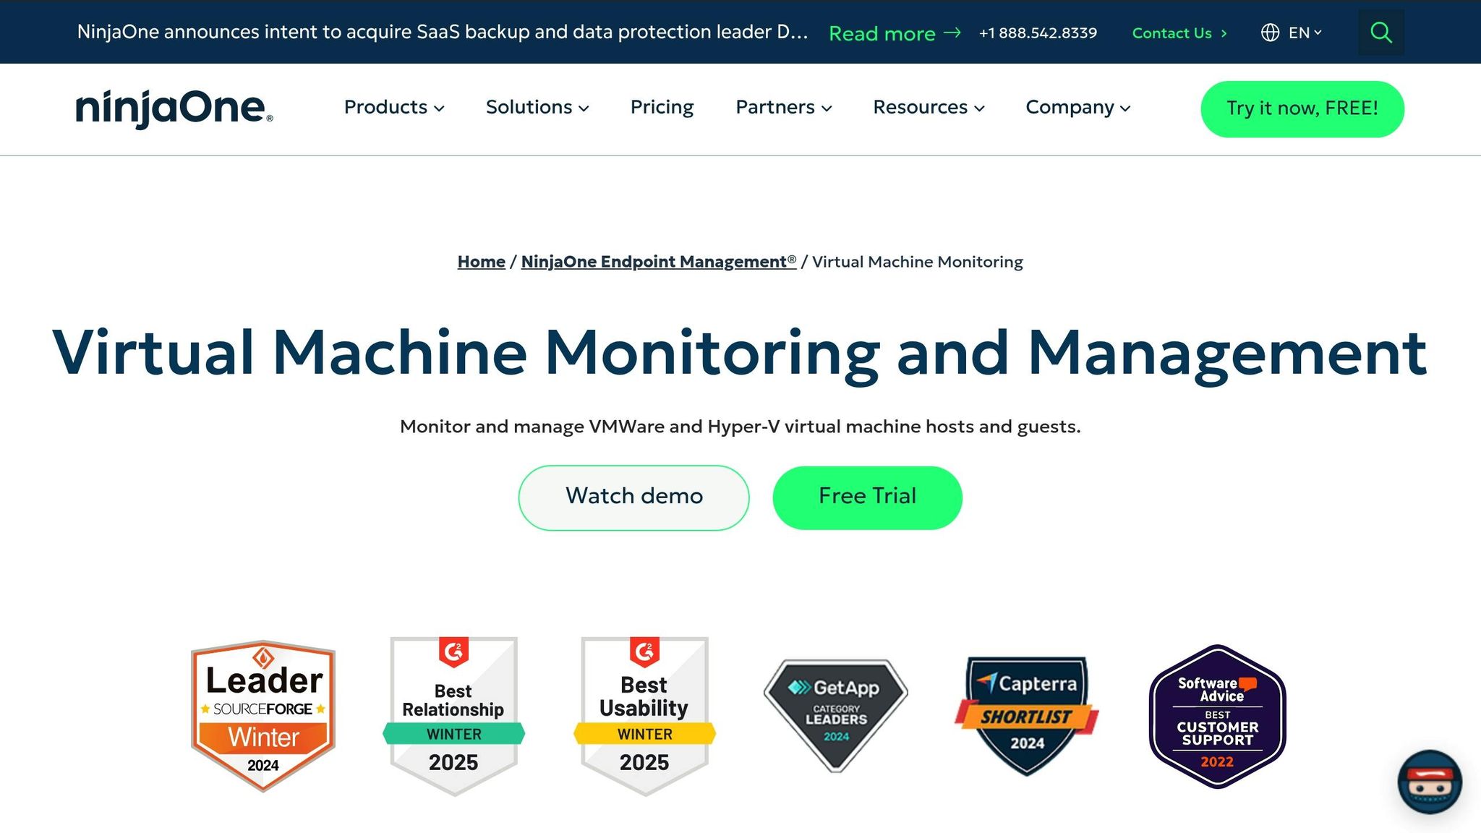Expand the Company dropdown

coord(1077,108)
